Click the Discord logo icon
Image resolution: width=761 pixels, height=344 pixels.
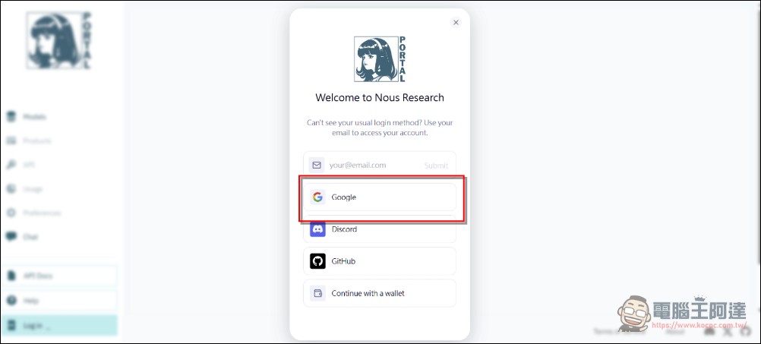[317, 229]
